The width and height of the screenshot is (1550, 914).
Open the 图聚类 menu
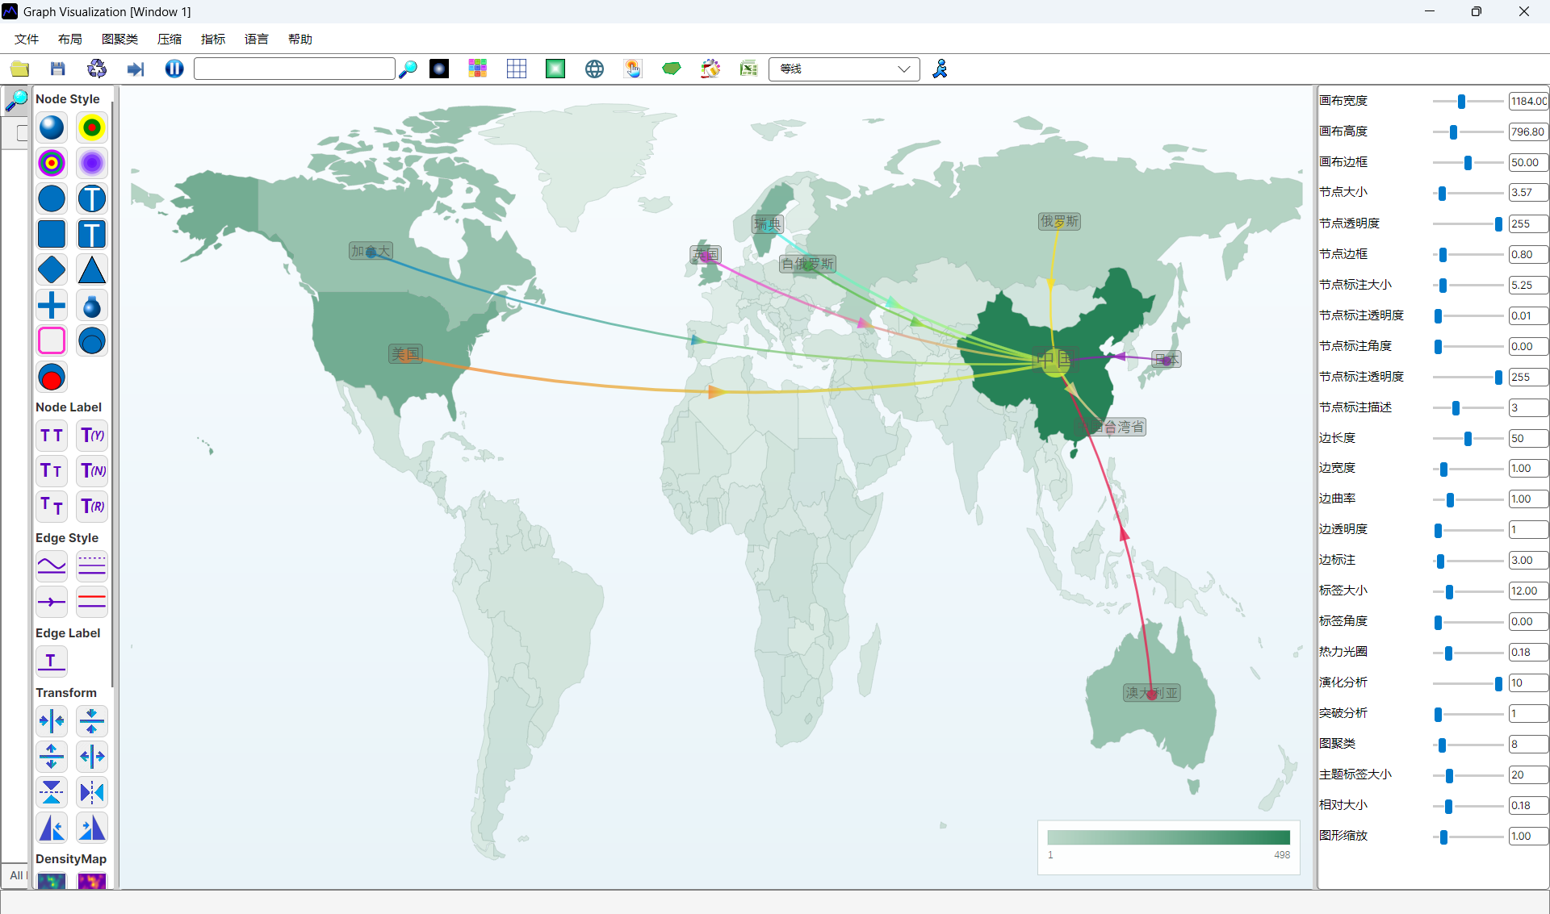point(119,39)
